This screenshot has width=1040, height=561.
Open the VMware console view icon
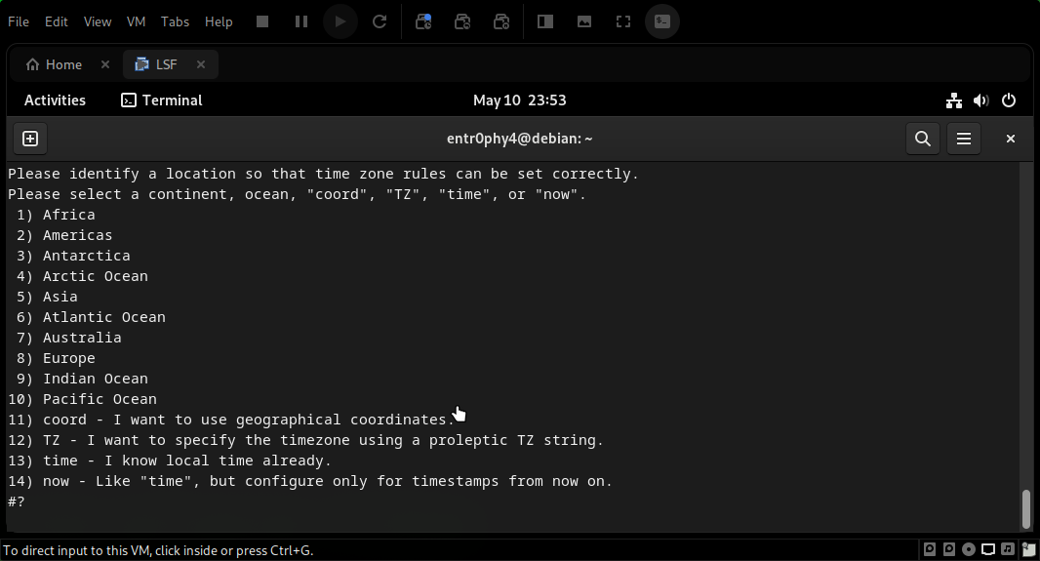(x=662, y=21)
